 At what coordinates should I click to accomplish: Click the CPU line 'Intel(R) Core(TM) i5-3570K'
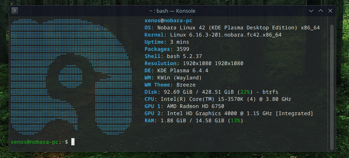202,99
